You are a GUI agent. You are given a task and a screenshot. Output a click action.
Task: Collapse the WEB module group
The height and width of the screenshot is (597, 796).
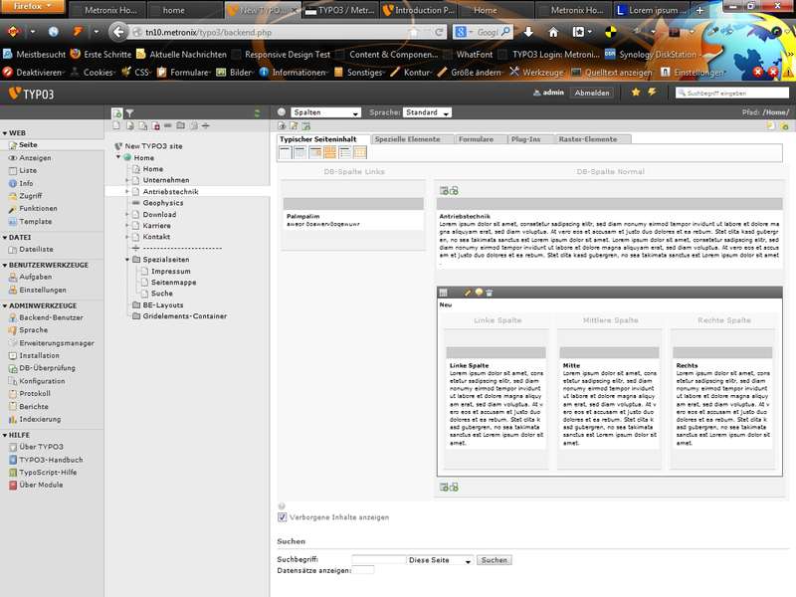click(x=5, y=132)
